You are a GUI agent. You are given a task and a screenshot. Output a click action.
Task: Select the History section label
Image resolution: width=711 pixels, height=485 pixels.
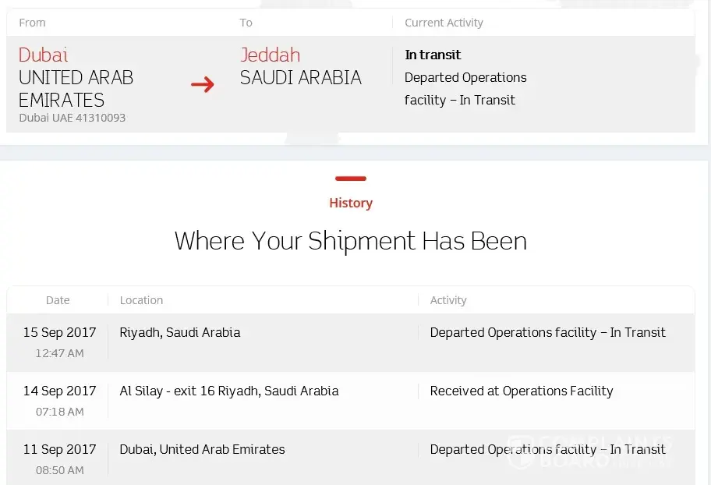click(351, 203)
